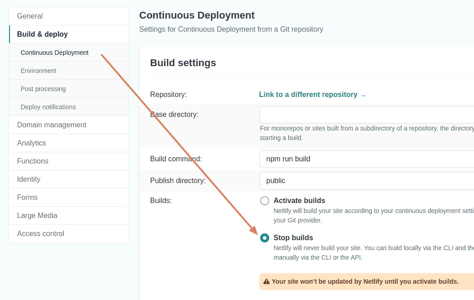This screenshot has width=474, height=300.
Task: Click the warning triangle icon in banner
Action: pyautogui.click(x=267, y=281)
